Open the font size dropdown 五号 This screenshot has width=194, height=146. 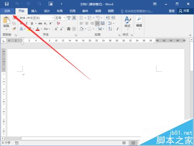(64, 18)
